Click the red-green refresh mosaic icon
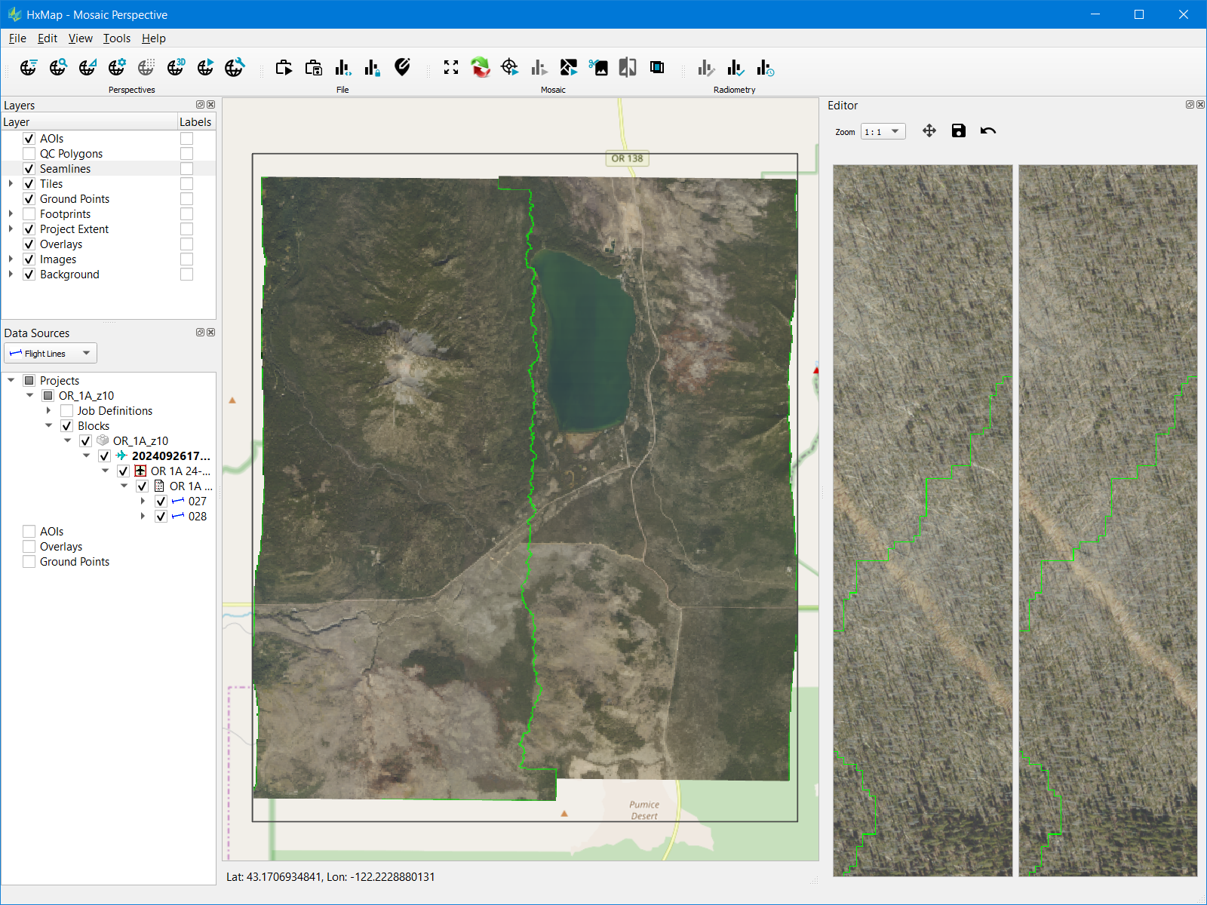 tap(481, 68)
